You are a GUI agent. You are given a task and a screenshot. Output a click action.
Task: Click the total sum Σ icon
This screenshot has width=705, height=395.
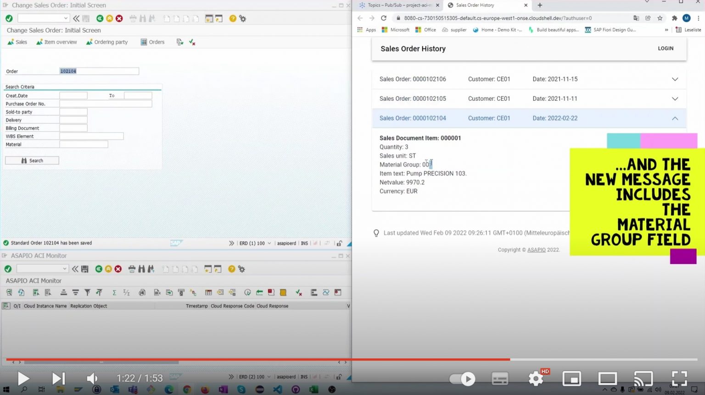pyautogui.click(x=114, y=292)
